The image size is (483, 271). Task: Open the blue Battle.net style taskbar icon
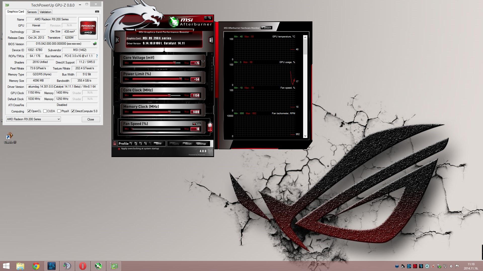[x=52, y=266]
